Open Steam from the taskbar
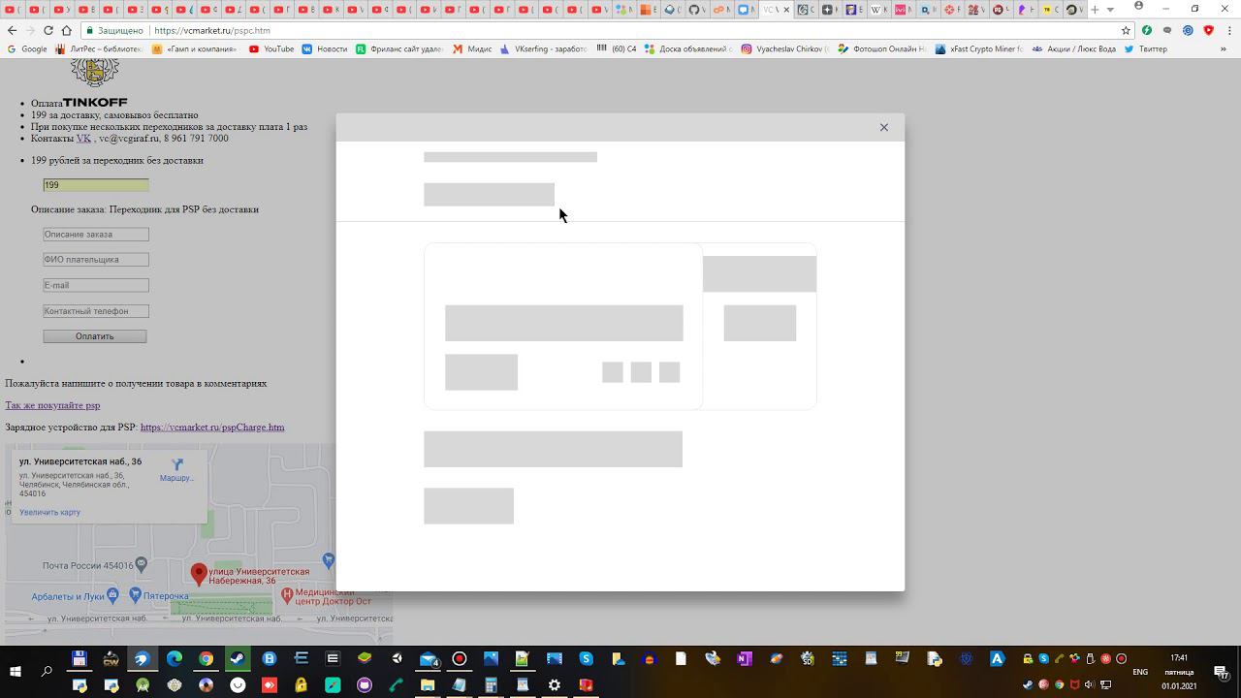 238,659
